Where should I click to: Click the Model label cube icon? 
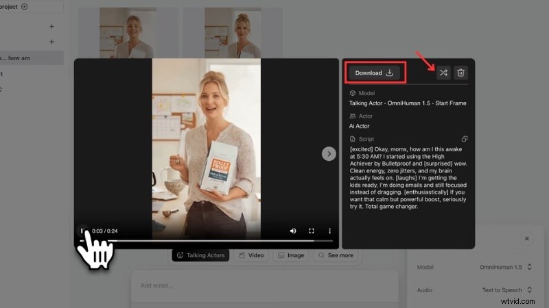pos(353,93)
